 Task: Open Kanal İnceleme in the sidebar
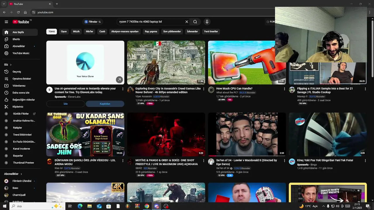click(x=20, y=149)
